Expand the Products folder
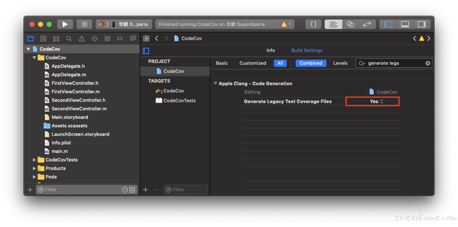 (x=34, y=169)
